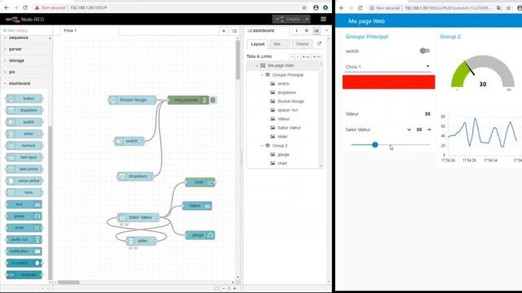Open dashboard sidebar chart icon
This screenshot has height=293, width=522.
click(316, 31)
